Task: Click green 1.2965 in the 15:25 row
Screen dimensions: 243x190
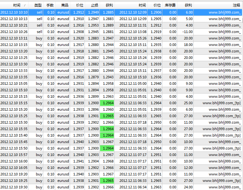Action: [107, 116]
